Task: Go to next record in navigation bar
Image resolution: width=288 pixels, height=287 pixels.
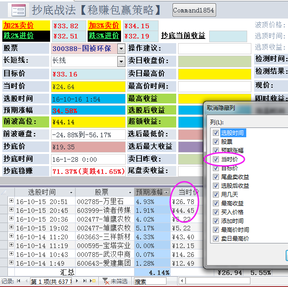Action: point(78,281)
